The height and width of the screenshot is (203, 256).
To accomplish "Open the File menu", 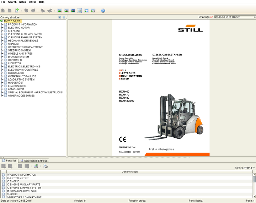I will tap(3, 2).
